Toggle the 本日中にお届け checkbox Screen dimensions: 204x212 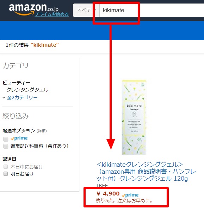[6, 167]
